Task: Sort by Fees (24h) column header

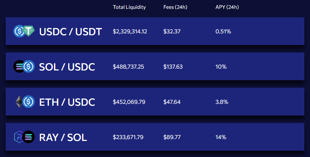Action: click(x=176, y=7)
